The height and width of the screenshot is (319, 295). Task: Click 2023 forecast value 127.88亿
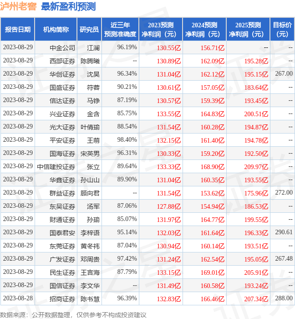pos(169,206)
